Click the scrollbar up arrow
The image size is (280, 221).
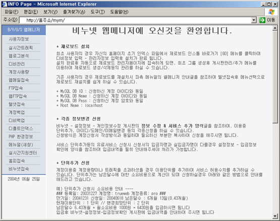[275, 28]
